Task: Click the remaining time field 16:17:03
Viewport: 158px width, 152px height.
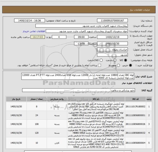Action: [x=38, y=37]
